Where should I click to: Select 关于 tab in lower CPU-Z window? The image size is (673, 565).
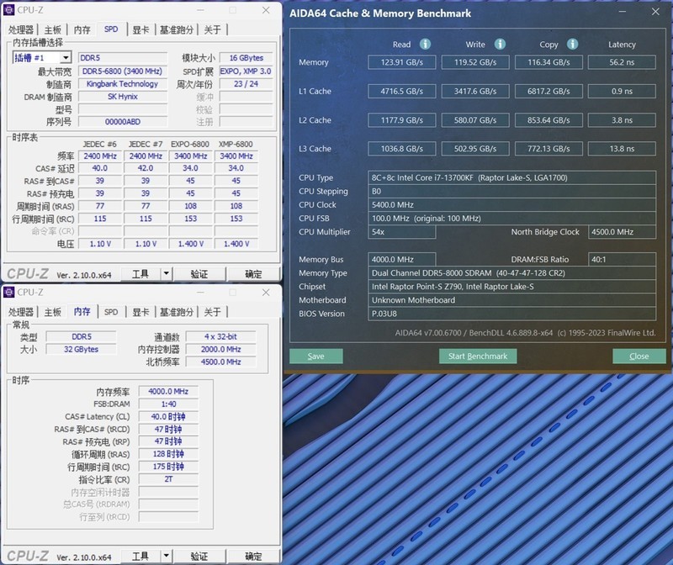tap(212, 312)
